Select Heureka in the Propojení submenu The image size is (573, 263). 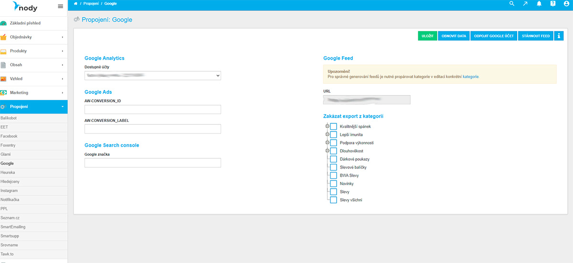coord(8,172)
